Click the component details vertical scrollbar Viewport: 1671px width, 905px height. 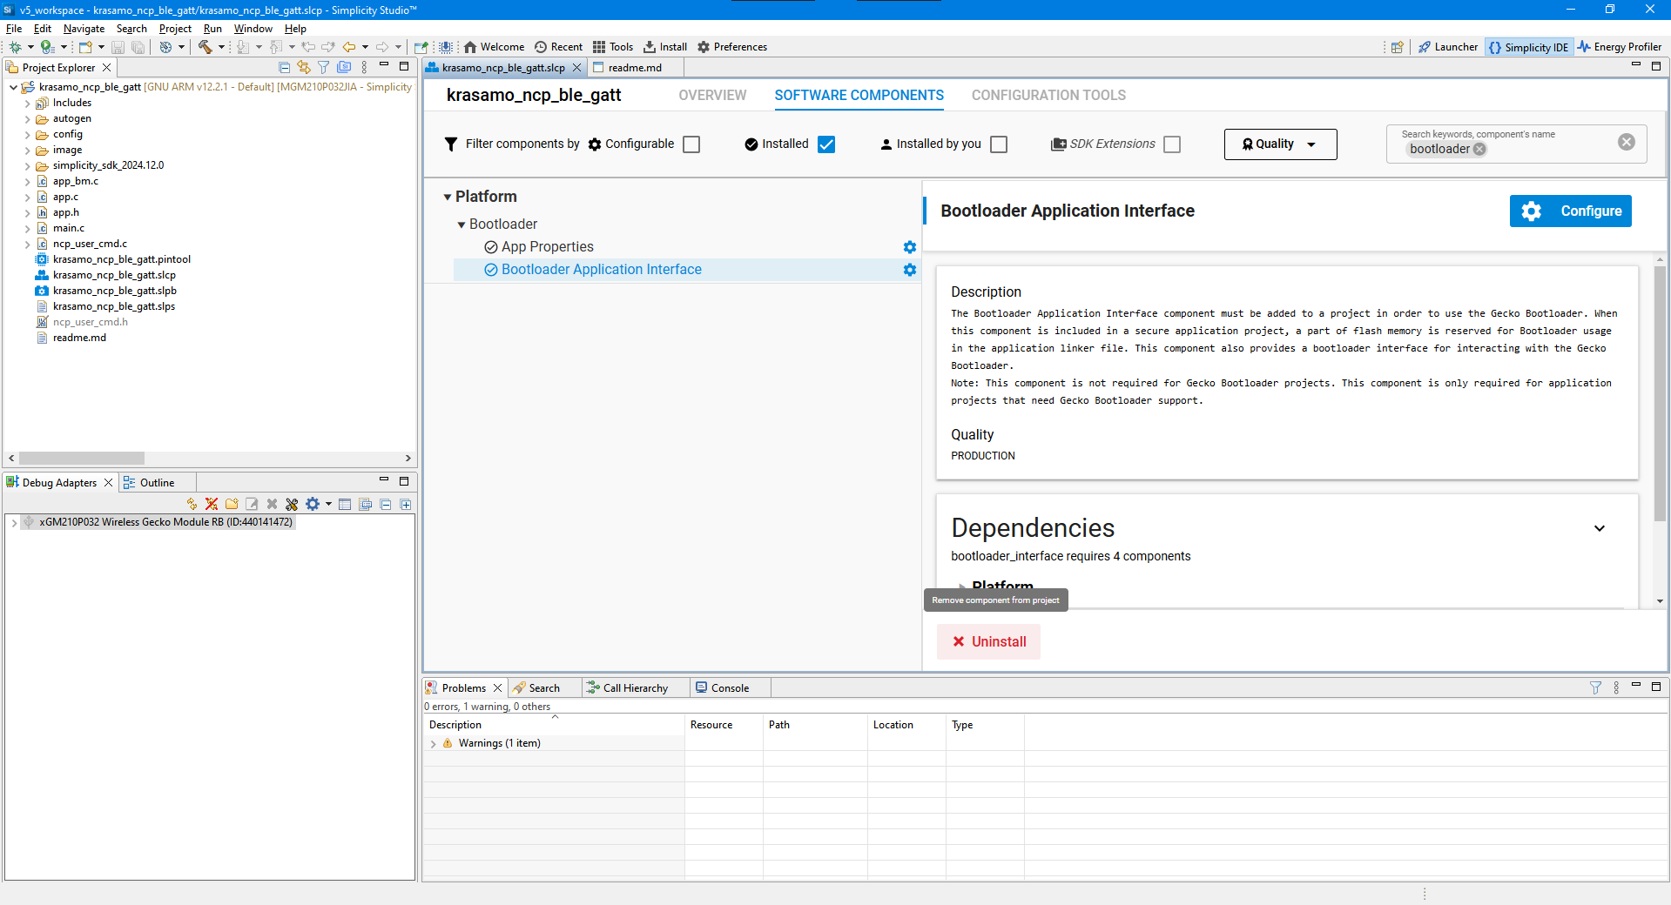(x=1660, y=392)
